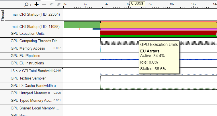Click the Stalled: 65.6% tooltip line

click(x=153, y=69)
